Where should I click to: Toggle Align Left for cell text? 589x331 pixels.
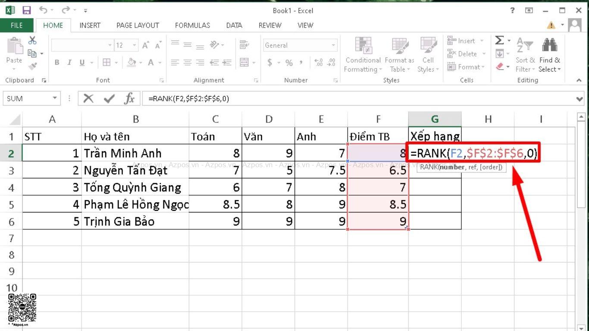(x=175, y=62)
